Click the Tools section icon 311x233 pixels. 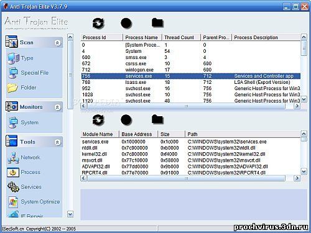pos(12,141)
